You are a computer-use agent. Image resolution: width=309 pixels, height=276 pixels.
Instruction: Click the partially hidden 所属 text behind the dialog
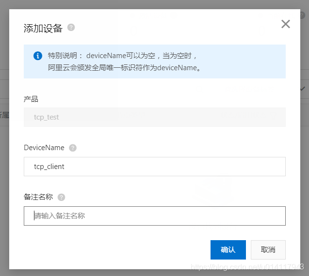pyautogui.click(x=4, y=115)
